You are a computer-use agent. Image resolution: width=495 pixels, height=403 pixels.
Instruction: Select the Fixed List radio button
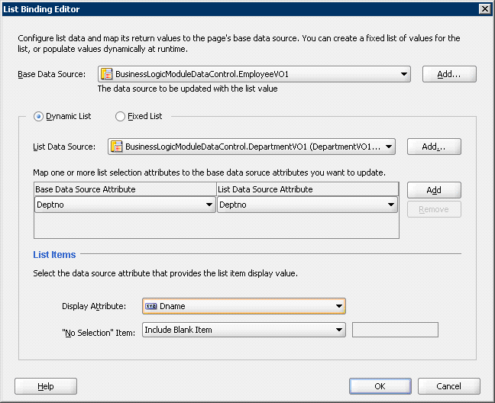(120, 116)
